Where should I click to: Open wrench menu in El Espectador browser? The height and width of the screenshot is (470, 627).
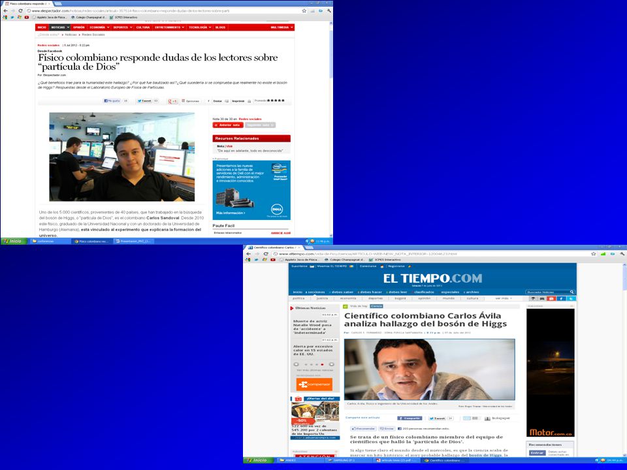tap(329, 11)
